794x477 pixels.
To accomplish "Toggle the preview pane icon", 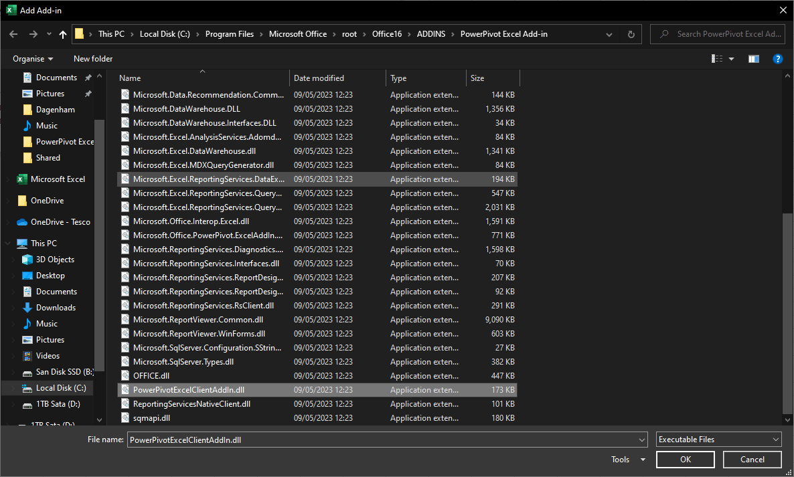I will 753,59.
